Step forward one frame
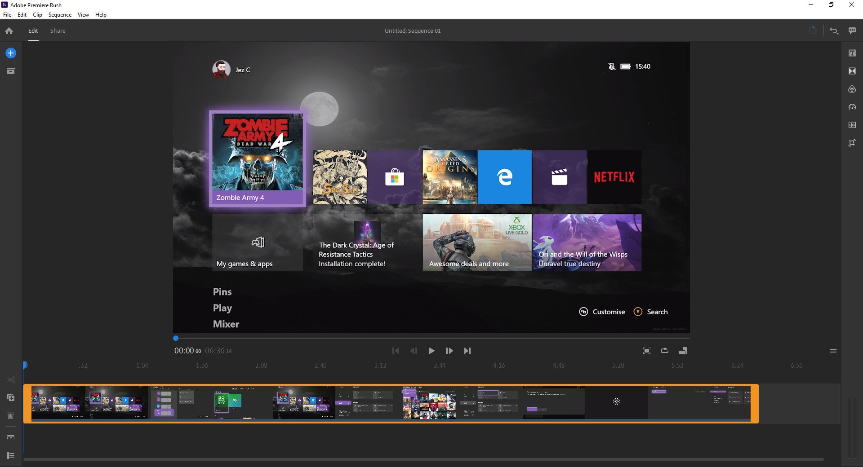863x467 pixels. 449,351
